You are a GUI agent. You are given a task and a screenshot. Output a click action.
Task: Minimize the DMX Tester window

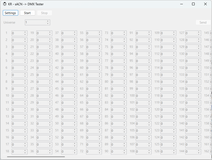[182, 4]
